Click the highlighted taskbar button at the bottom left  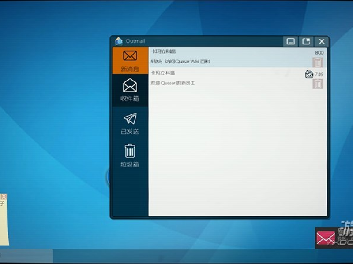[x=26, y=256]
